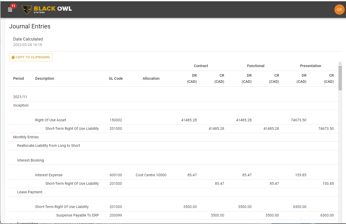
Task: Select the Contract currency group header
Action: 201,66
